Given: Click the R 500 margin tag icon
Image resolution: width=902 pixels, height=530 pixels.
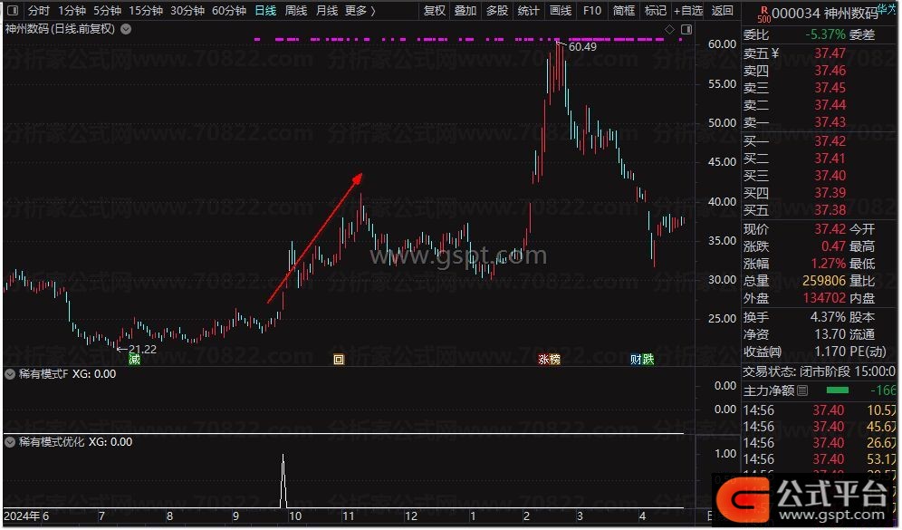Looking at the screenshot, I should pos(764,14).
